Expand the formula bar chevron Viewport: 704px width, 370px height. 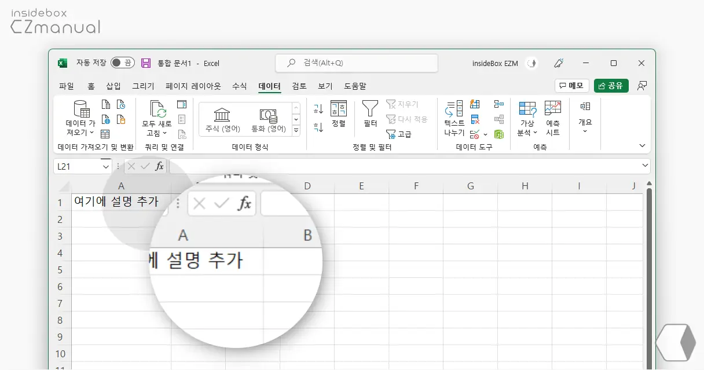click(646, 166)
